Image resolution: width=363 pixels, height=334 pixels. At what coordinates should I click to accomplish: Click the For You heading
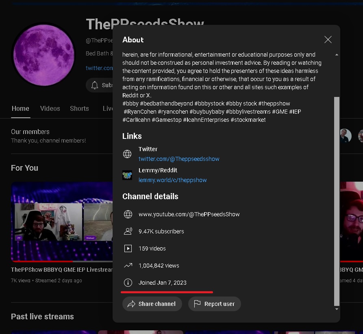pos(24,168)
